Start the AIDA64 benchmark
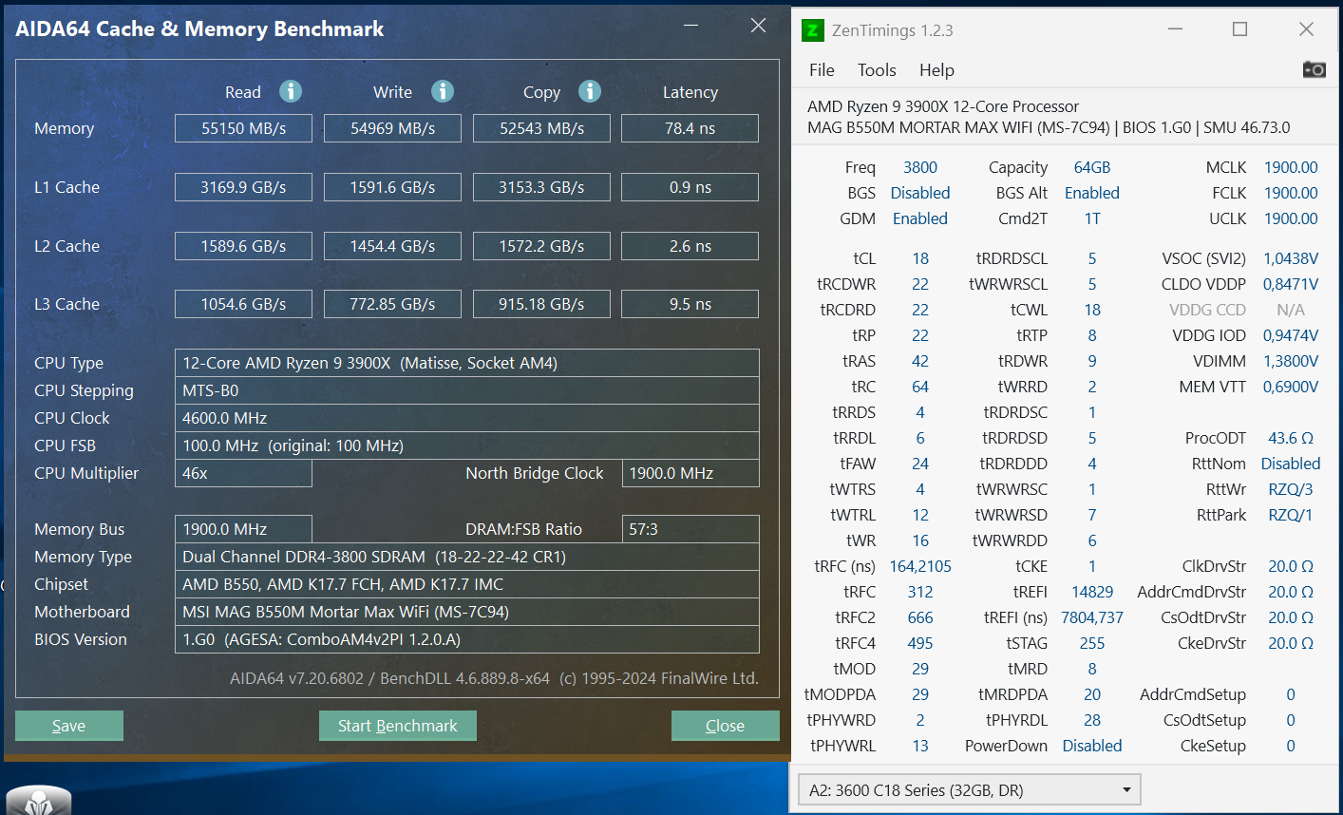The width and height of the screenshot is (1343, 815). 398,726
